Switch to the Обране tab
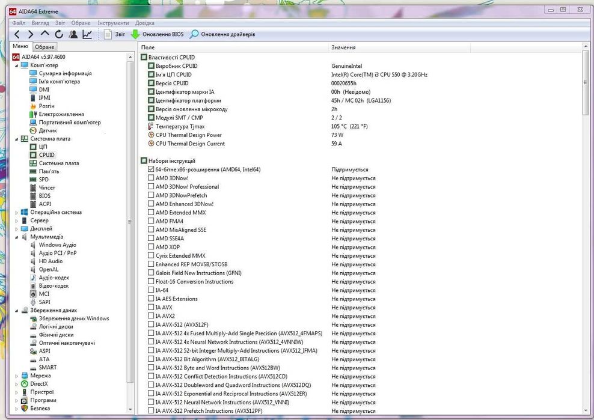 tap(44, 47)
